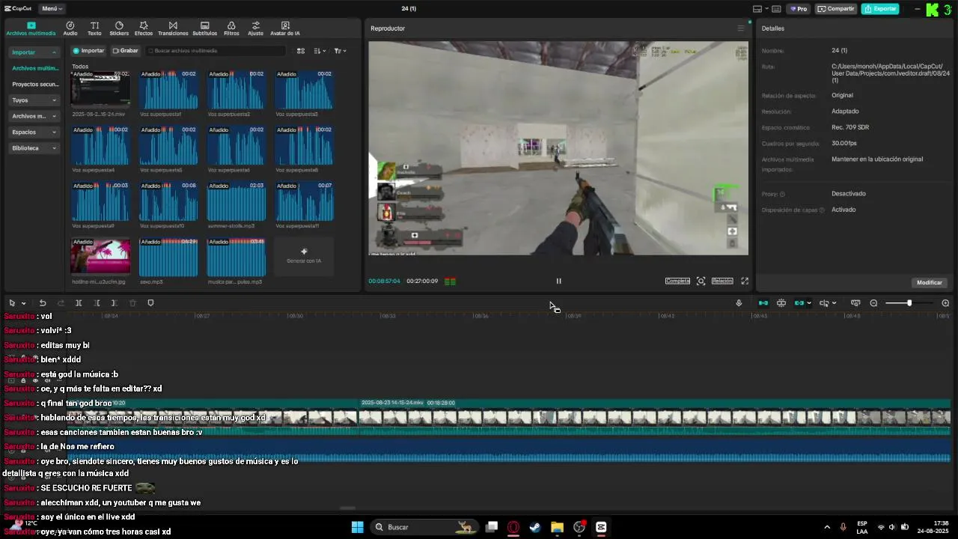Screen dimensions: 958x539
Task: Open the Transiciones panel
Action: (x=173, y=28)
